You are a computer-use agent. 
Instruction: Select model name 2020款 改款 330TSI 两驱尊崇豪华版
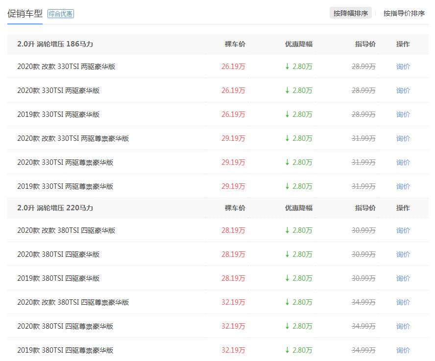tap(73, 138)
